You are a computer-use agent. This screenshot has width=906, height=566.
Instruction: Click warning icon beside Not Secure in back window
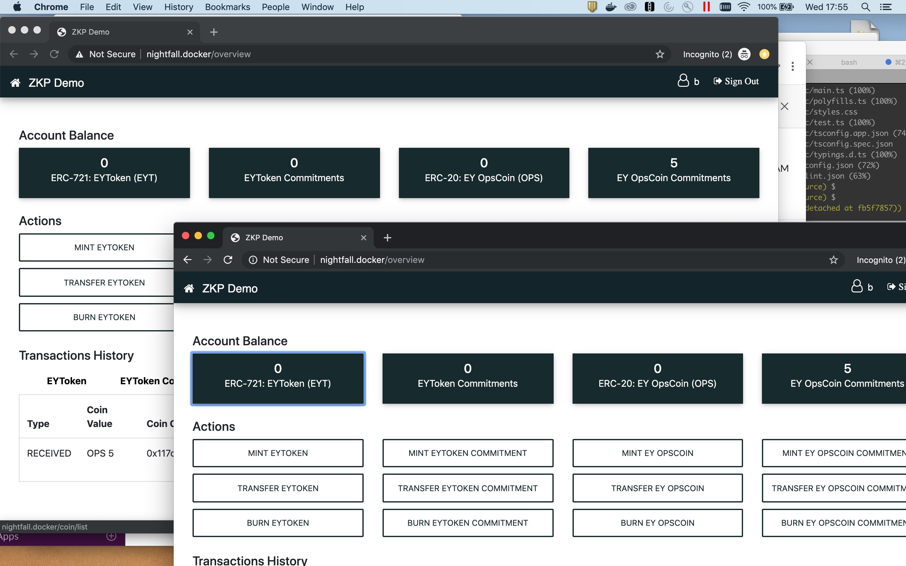[79, 54]
